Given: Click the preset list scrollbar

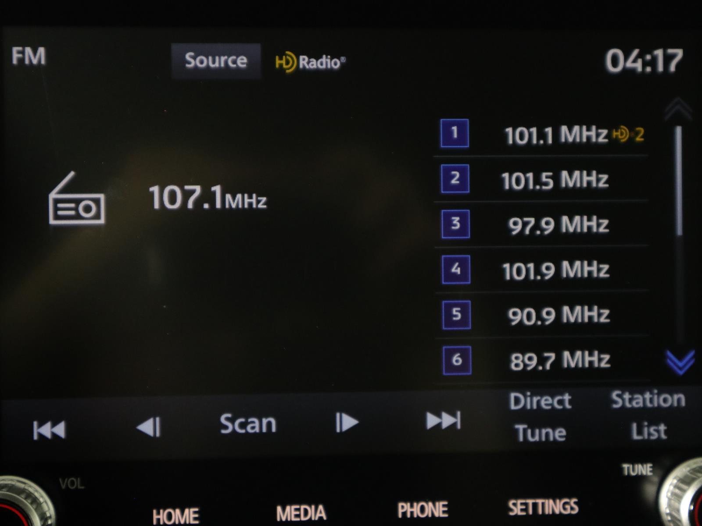Looking at the screenshot, I should coord(679,181).
